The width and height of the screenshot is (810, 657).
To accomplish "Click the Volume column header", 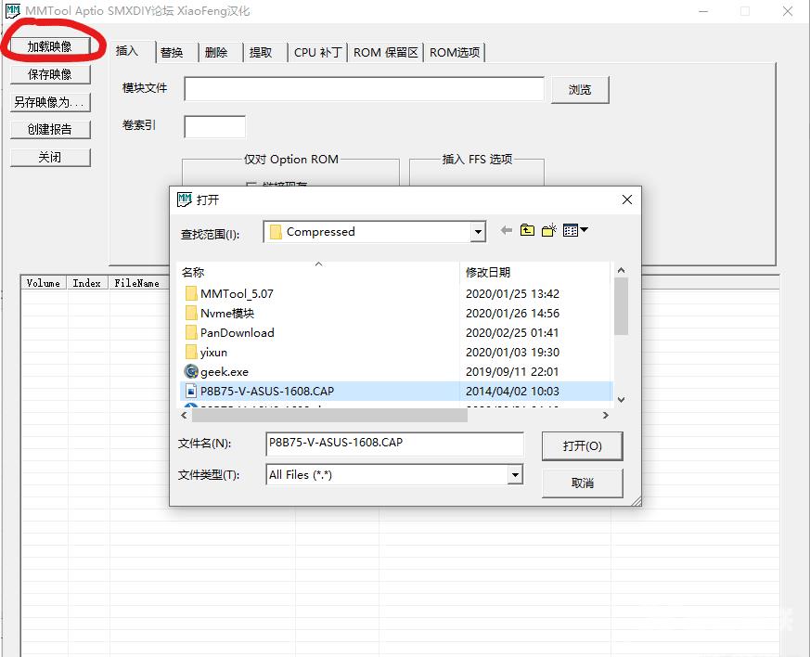I will tap(44, 283).
